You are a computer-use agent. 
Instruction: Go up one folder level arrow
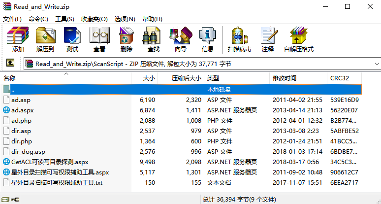pos(10,63)
